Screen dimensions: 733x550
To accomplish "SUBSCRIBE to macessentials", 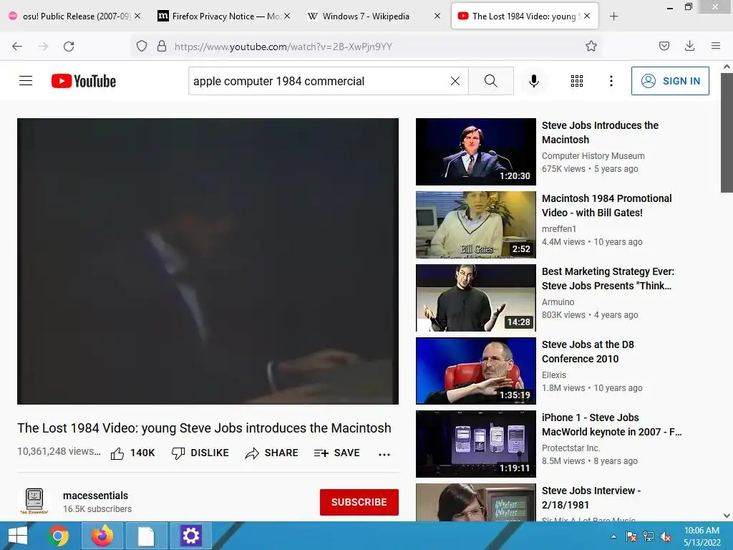I will [x=359, y=502].
